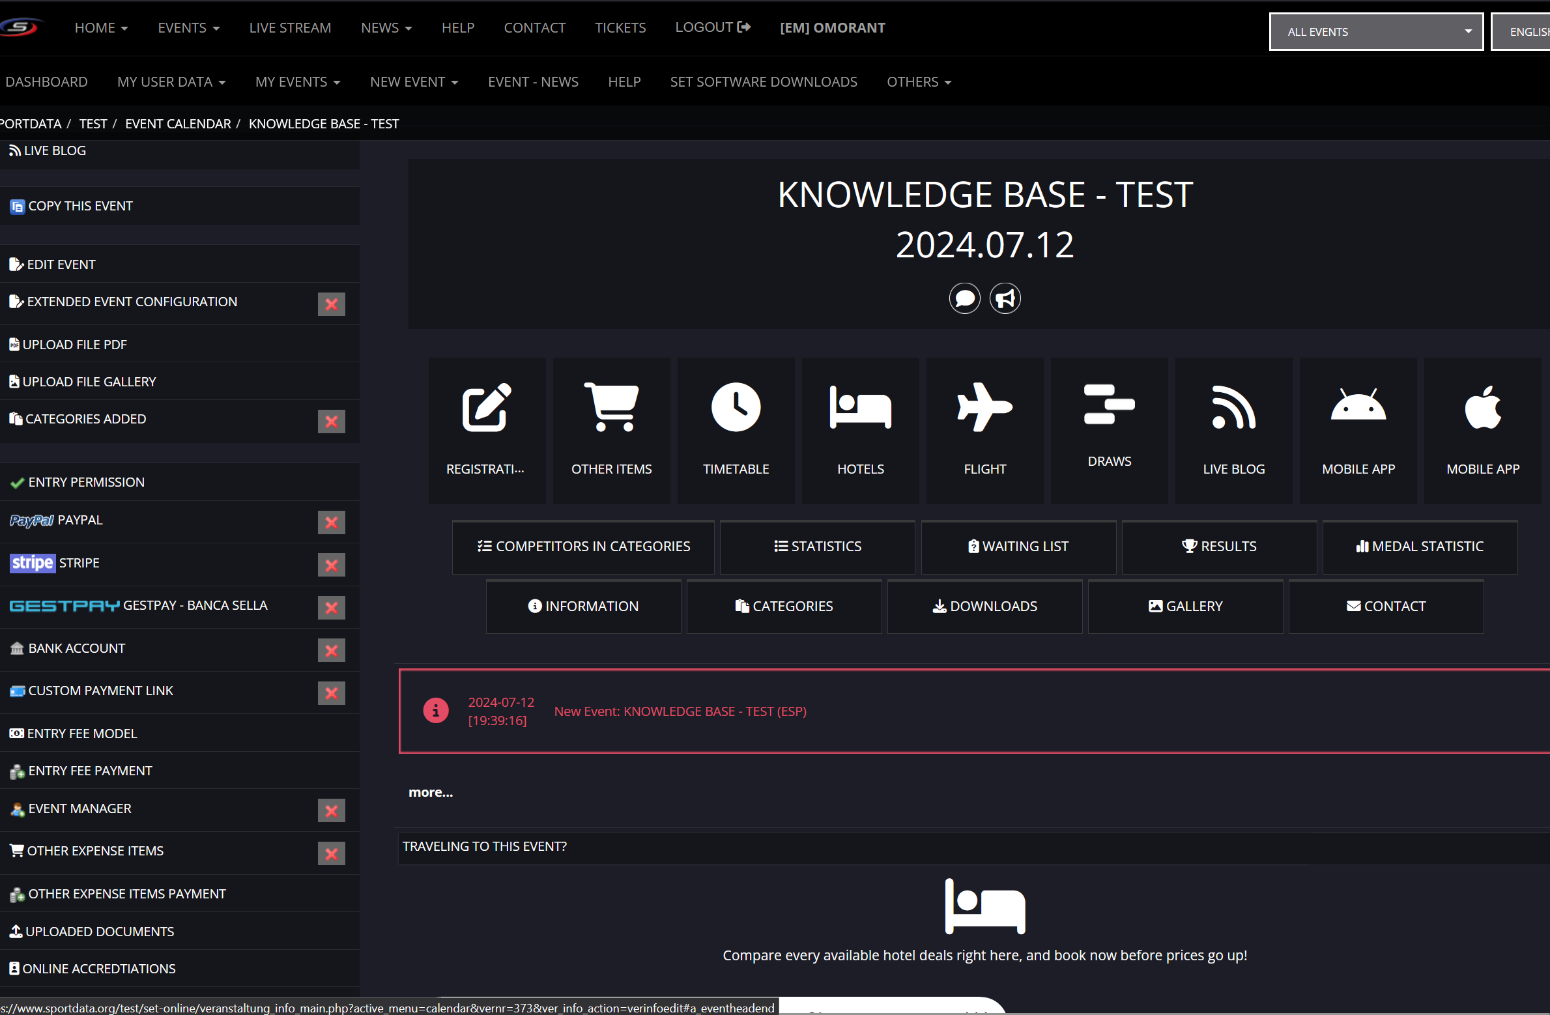This screenshot has width=1550, height=1015.
Task: Open Event Calendar breadcrumb link
Action: pyautogui.click(x=178, y=124)
